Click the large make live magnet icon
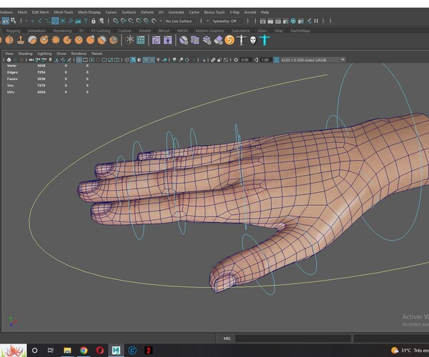The width and height of the screenshot is (429, 357). coord(154,21)
